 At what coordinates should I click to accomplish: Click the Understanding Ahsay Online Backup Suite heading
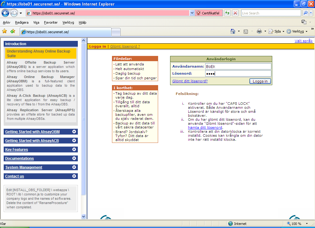click(41, 53)
